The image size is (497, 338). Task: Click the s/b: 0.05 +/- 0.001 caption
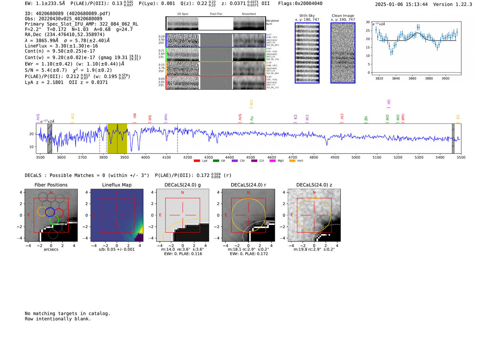click(117, 249)
